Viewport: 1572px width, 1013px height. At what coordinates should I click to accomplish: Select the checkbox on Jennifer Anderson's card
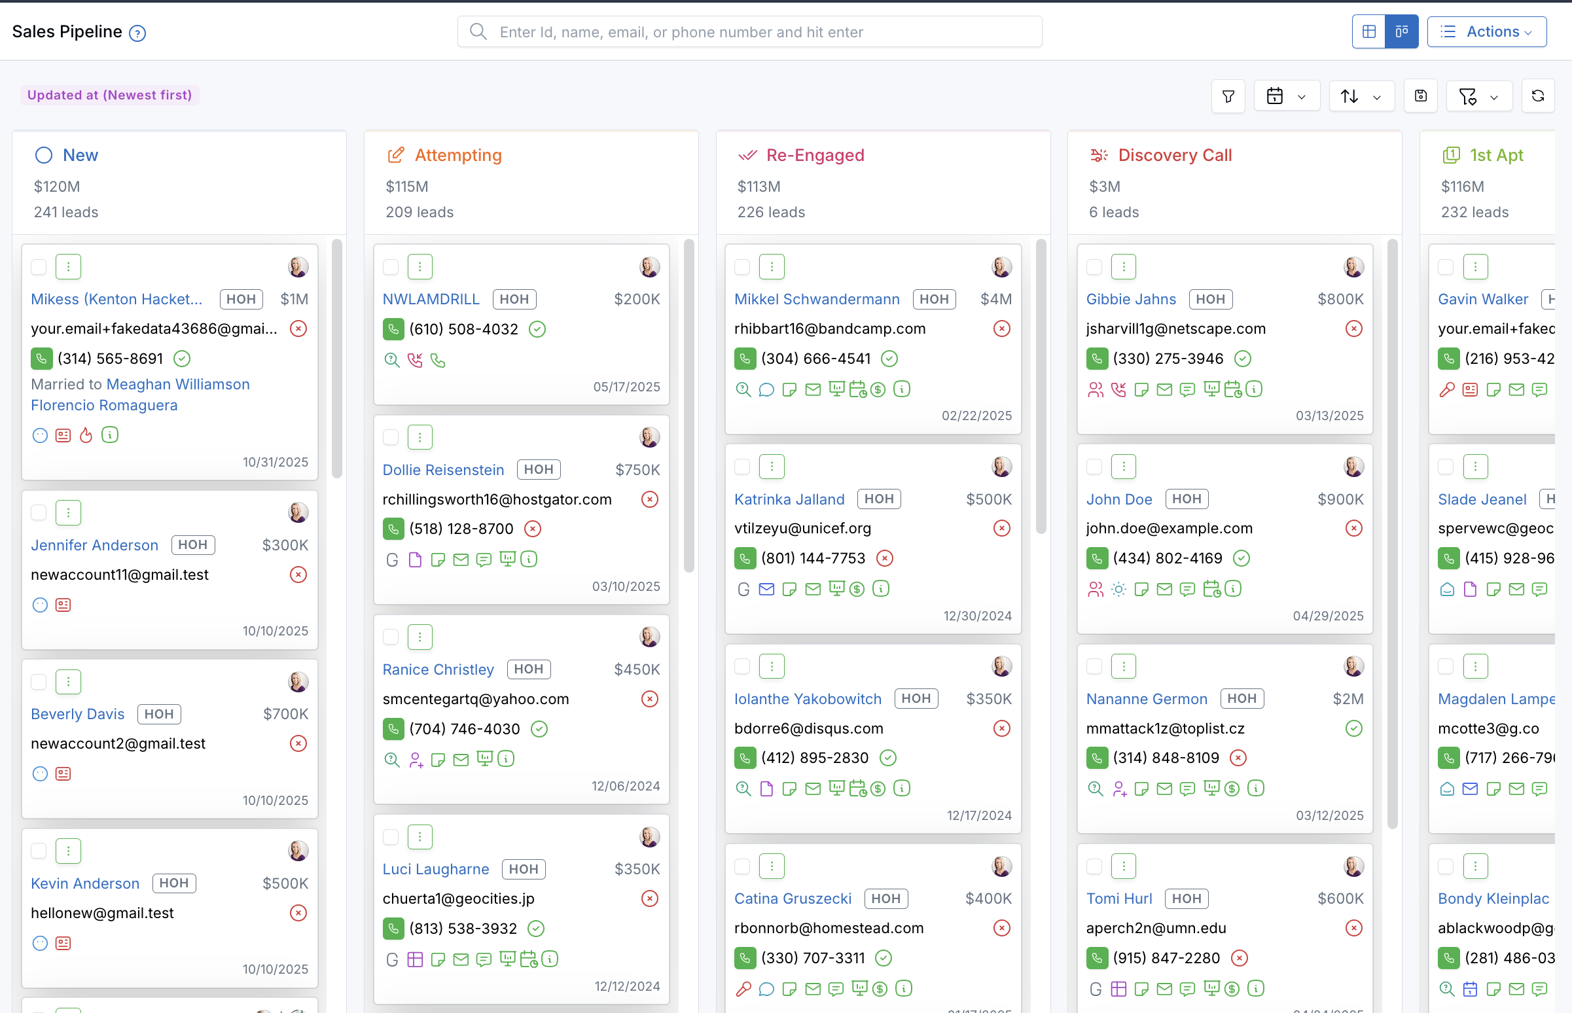tap(39, 512)
